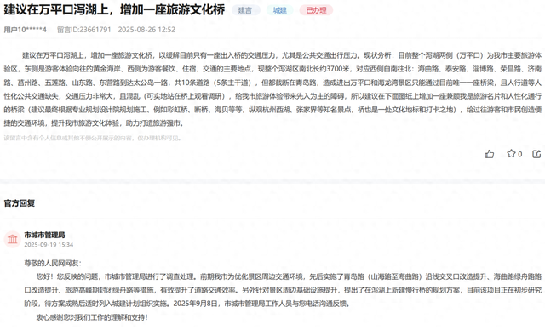The height and width of the screenshot is (330, 545).
Task: Click the share icon
Action: point(536,154)
